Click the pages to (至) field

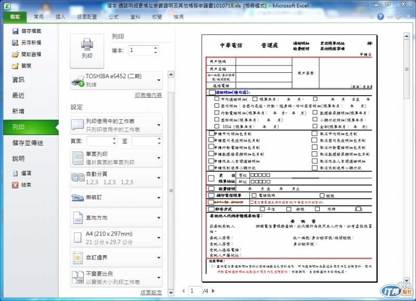point(145,141)
